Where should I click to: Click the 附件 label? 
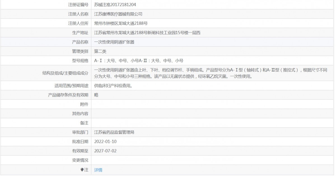tap(84, 104)
